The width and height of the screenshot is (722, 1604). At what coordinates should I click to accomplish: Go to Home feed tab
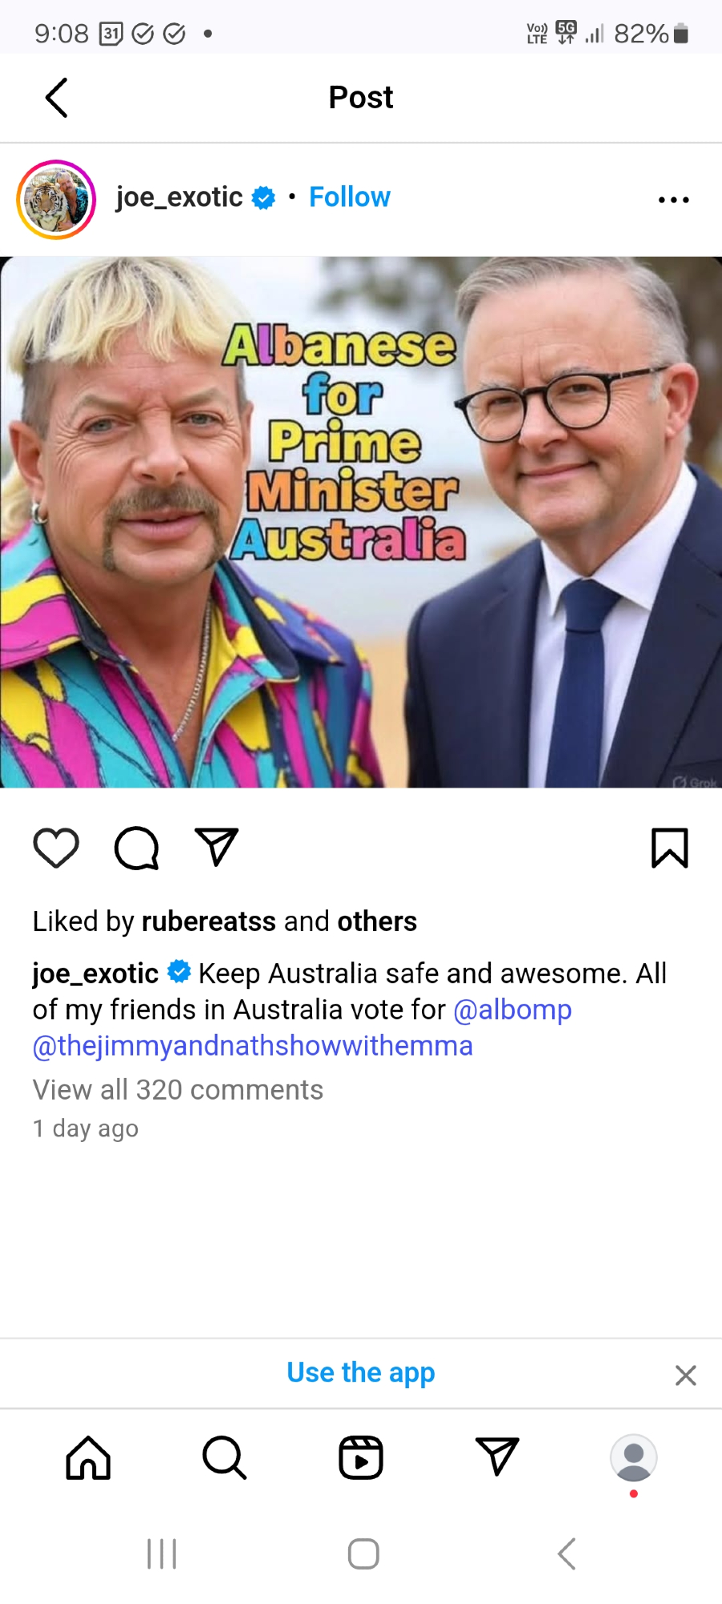pyautogui.click(x=88, y=1457)
